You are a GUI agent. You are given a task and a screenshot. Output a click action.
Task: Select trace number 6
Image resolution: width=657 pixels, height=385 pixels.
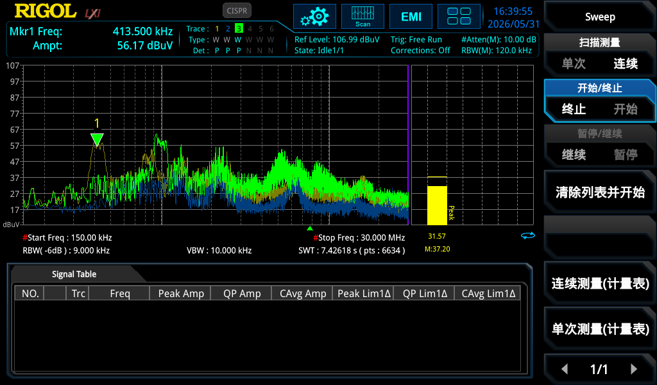(x=271, y=29)
